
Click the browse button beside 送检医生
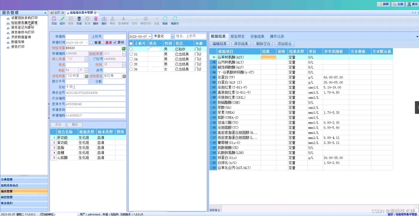click(x=124, y=76)
